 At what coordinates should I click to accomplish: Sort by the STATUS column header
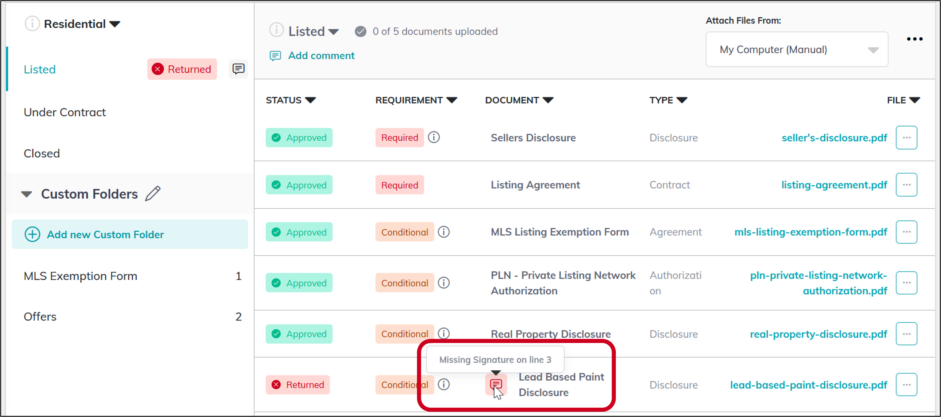(290, 100)
